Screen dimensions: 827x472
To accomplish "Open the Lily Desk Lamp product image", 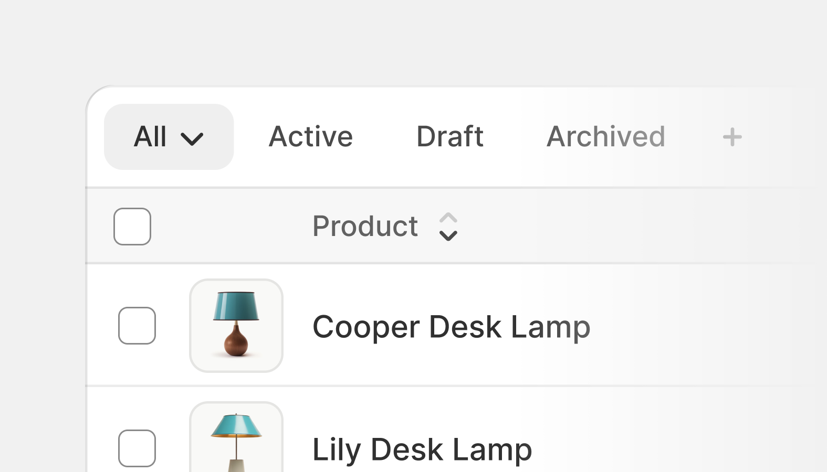I will coord(236,437).
